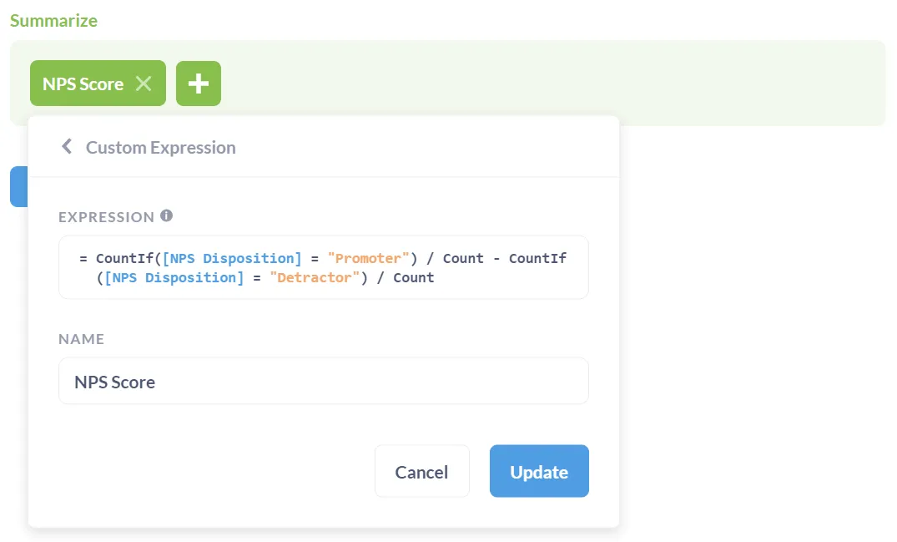
Task: Click the Custom Expression dialog title
Action: [x=160, y=147]
